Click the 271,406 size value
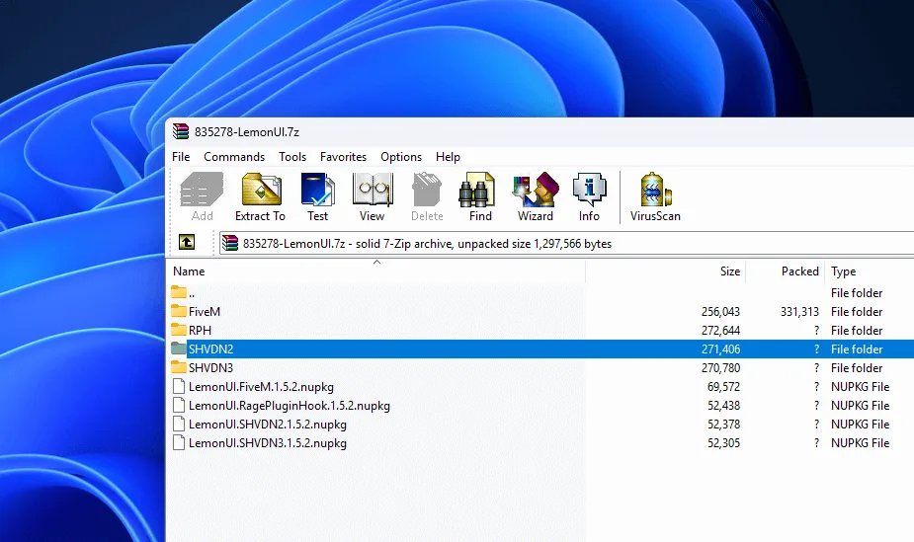The width and height of the screenshot is (914, 542). (720, 349)
